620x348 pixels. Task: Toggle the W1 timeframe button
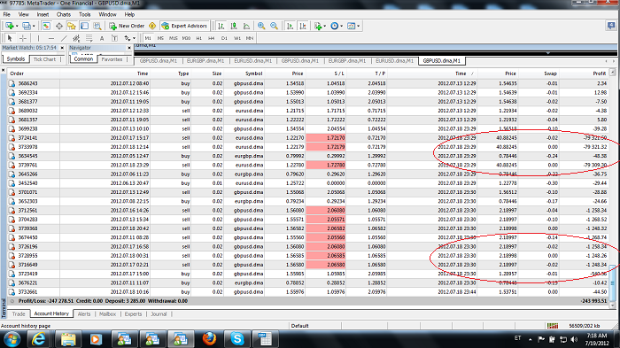(236, 38)
